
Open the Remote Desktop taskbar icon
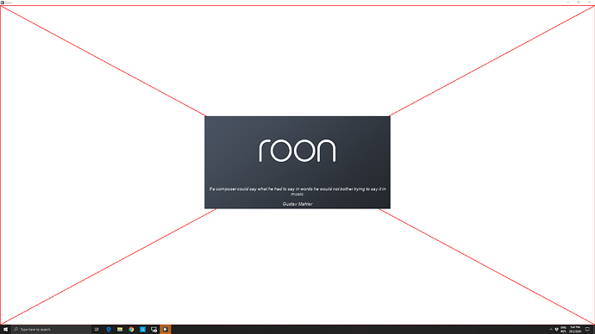pos(154,330)
